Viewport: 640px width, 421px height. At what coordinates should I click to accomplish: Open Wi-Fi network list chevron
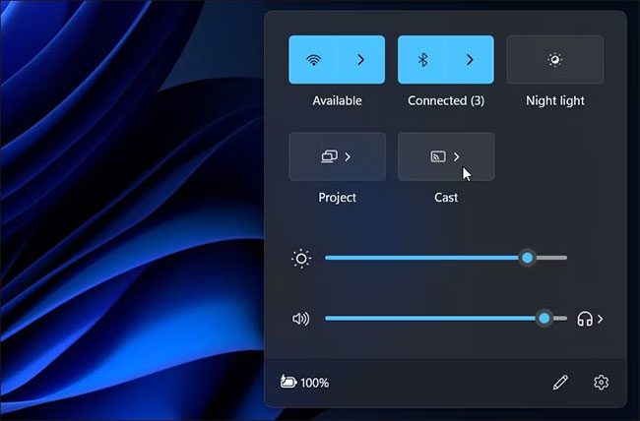360,60
